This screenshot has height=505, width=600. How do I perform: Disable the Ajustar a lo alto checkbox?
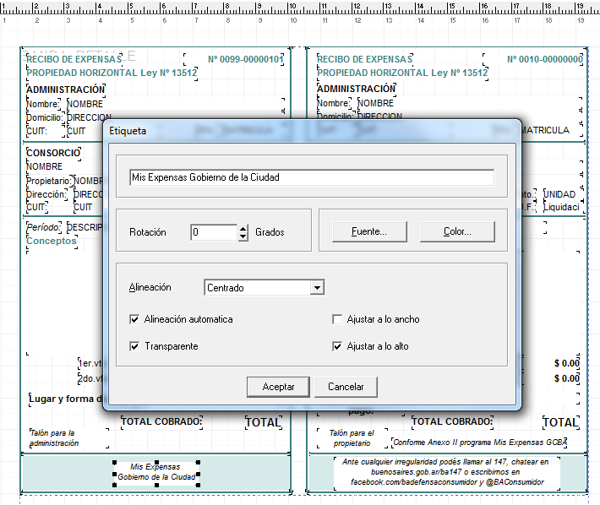(337, 347)
